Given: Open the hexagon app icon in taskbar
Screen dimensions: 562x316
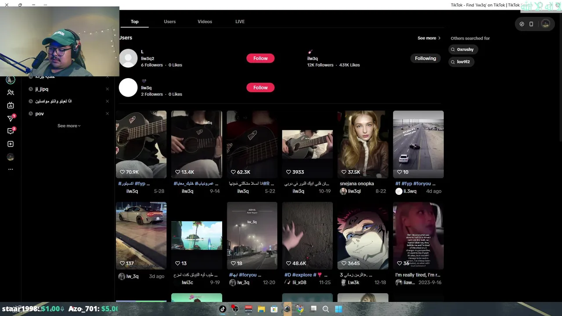Looking at the screenshot, I should (x=287, y=309).
